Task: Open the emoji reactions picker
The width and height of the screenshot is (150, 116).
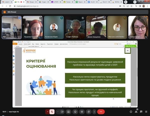Action: click(x=75, y=112)
